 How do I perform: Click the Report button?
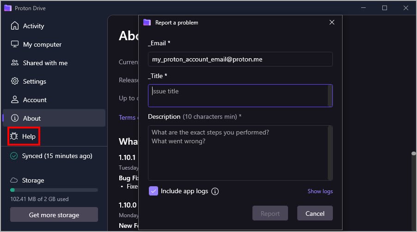coord(270,213)
